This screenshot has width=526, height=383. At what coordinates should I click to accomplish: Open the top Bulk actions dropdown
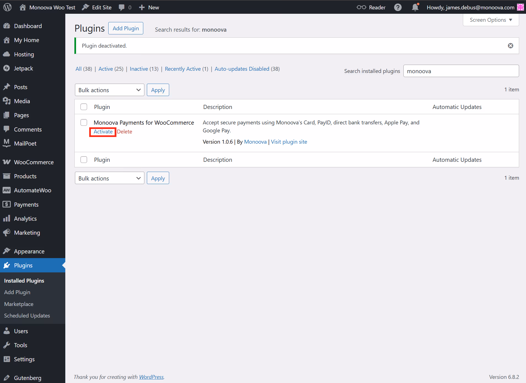coord(109,90)
